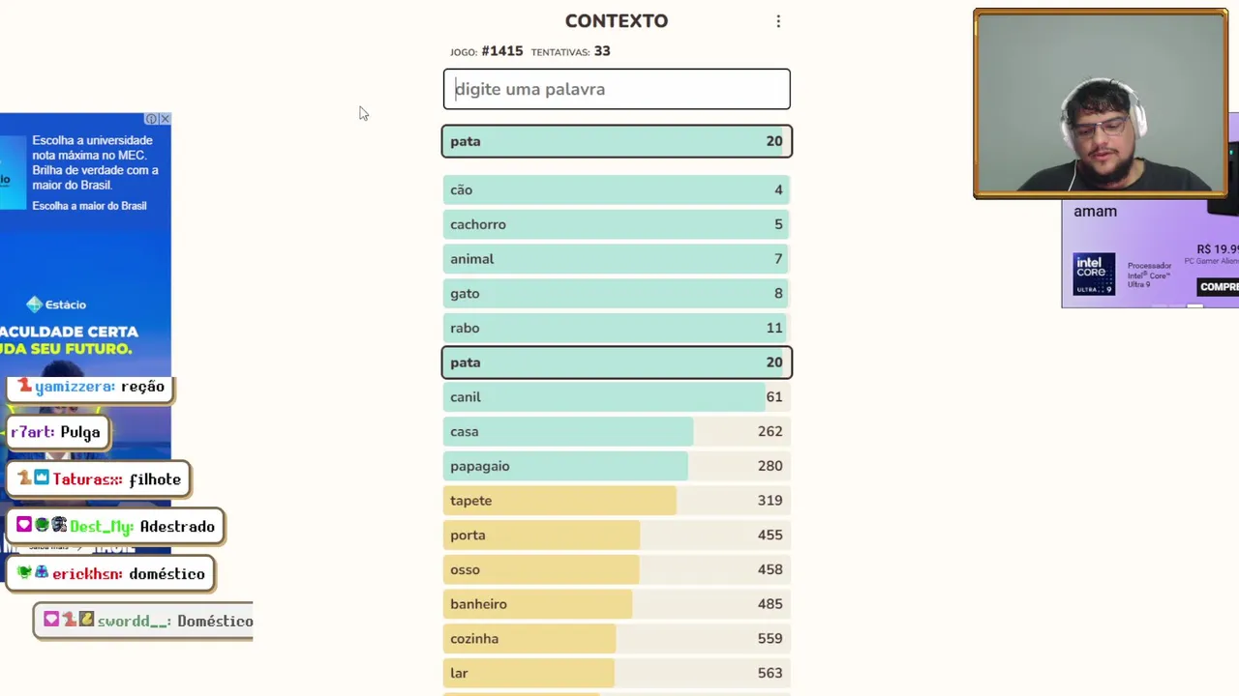Screen dimensions: 1239x696
Task: Click the 'canil' guess bar
Action: tap(617, 397)
